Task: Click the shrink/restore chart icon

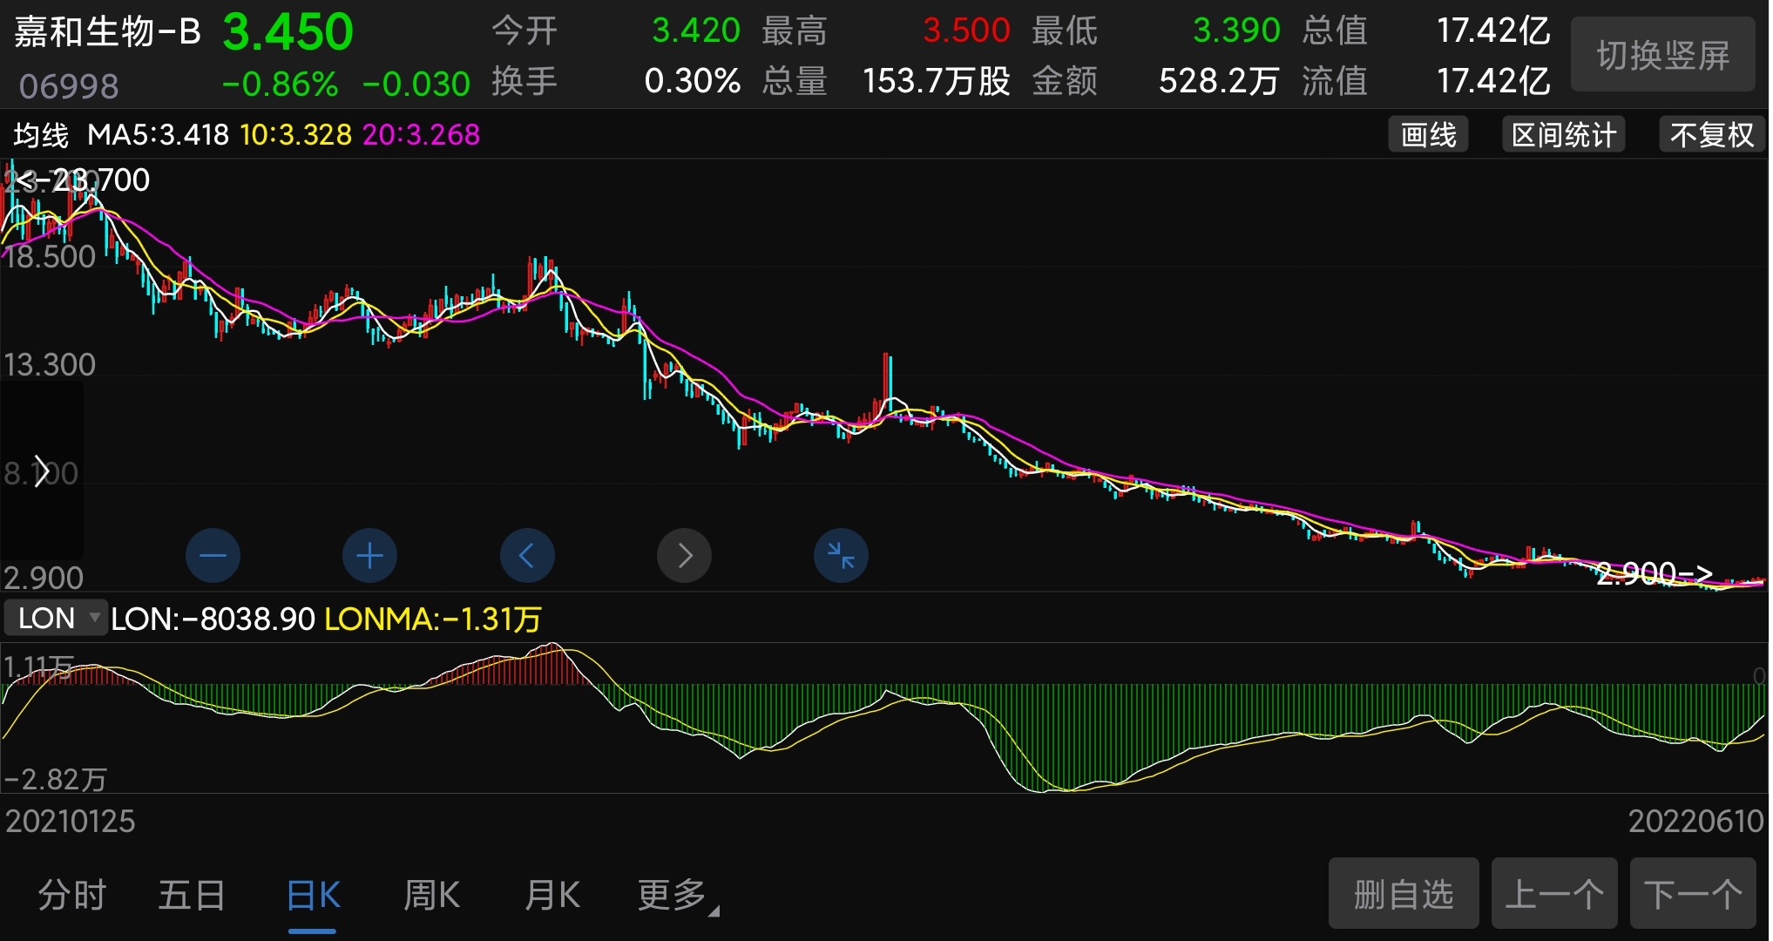Action: tap(840, 555)
